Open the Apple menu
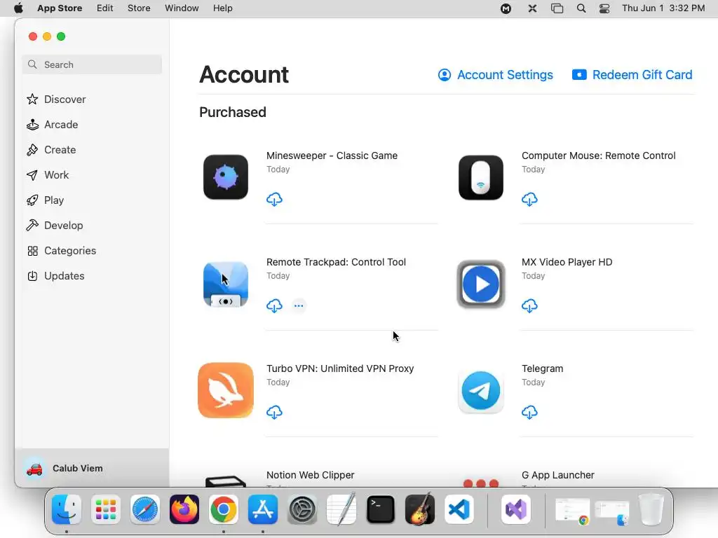718x538 pixels. 18,8
